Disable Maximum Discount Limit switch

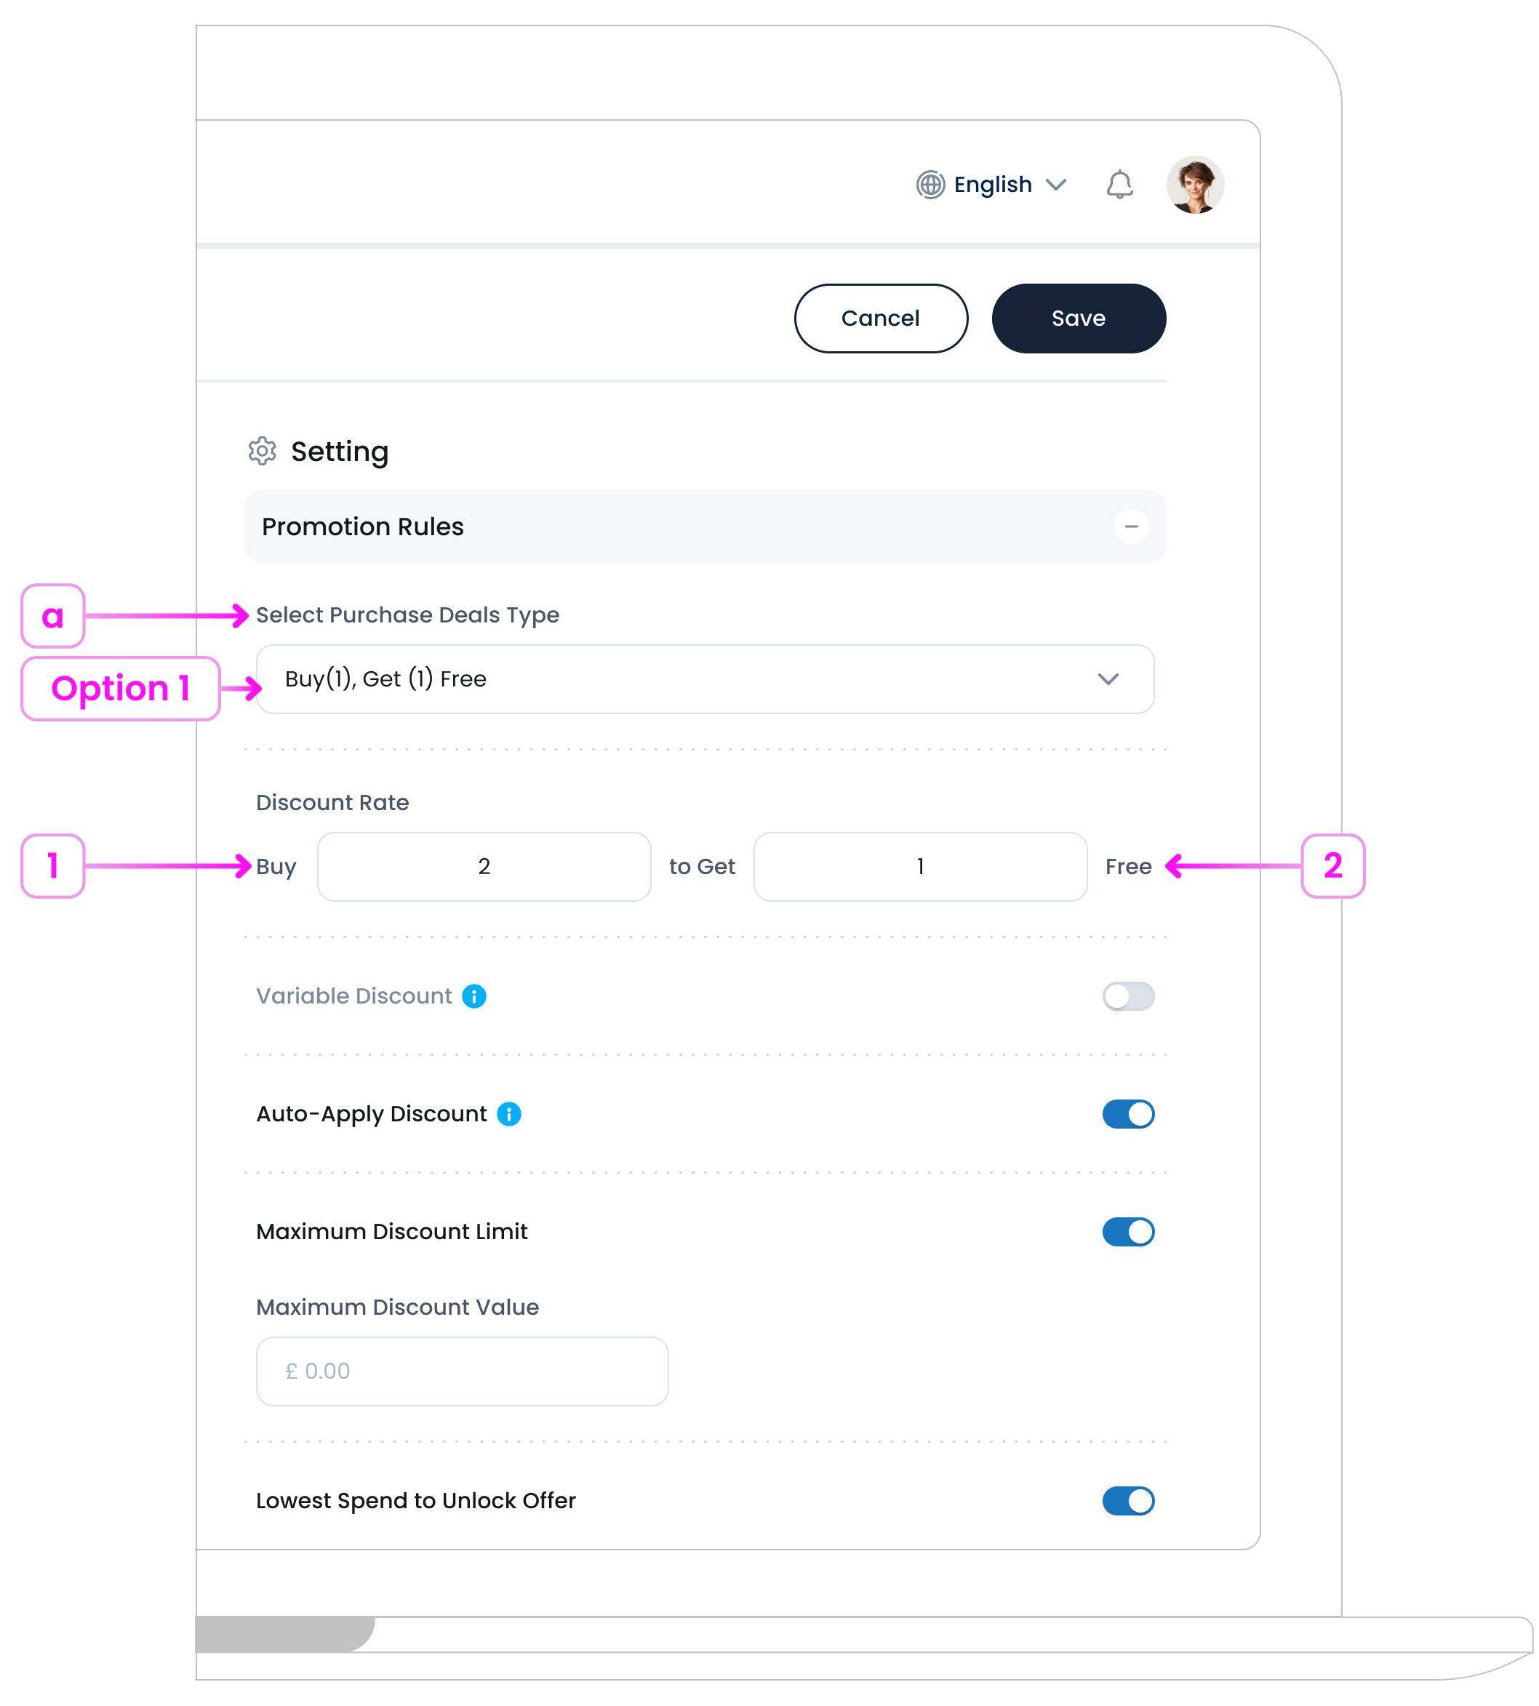[x=1128, y=1232]
